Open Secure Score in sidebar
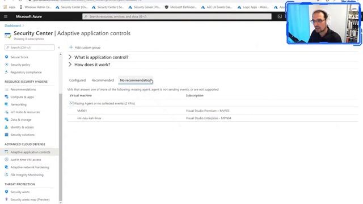This screenshot has width=363, height=204. coord(19,57)
